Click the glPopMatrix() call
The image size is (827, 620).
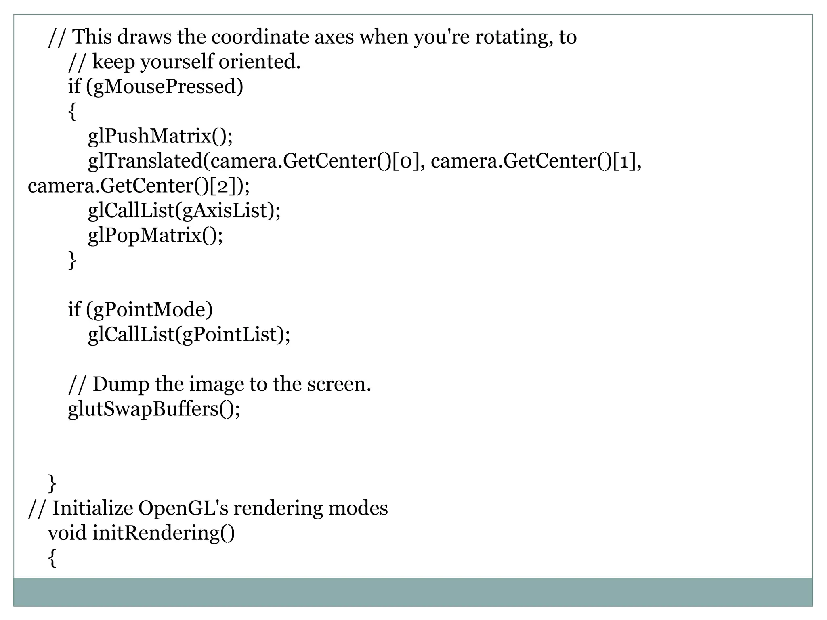(155, 235)
